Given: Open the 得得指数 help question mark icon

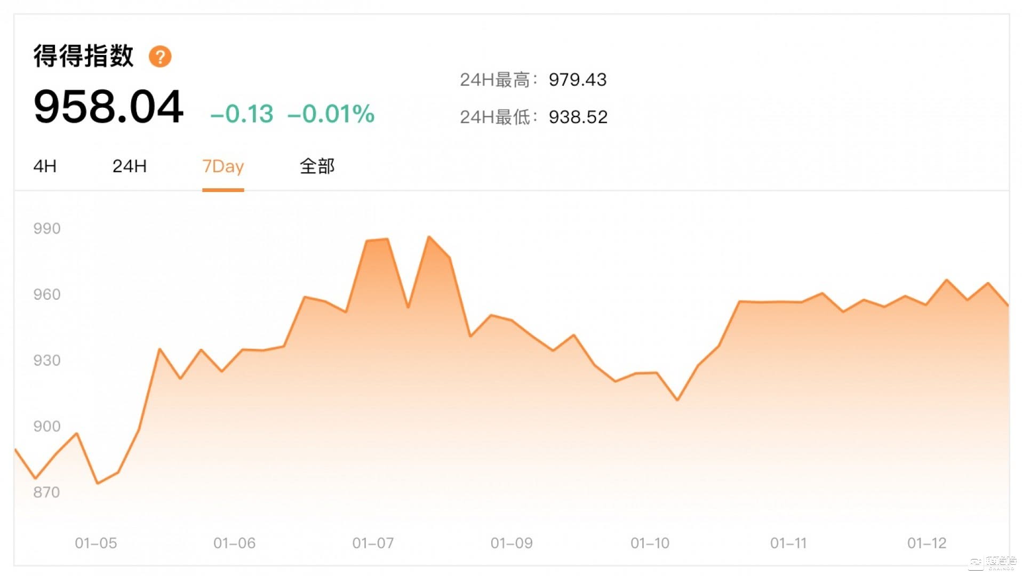Looking at the screenshot, I should (x=162, y=55).
